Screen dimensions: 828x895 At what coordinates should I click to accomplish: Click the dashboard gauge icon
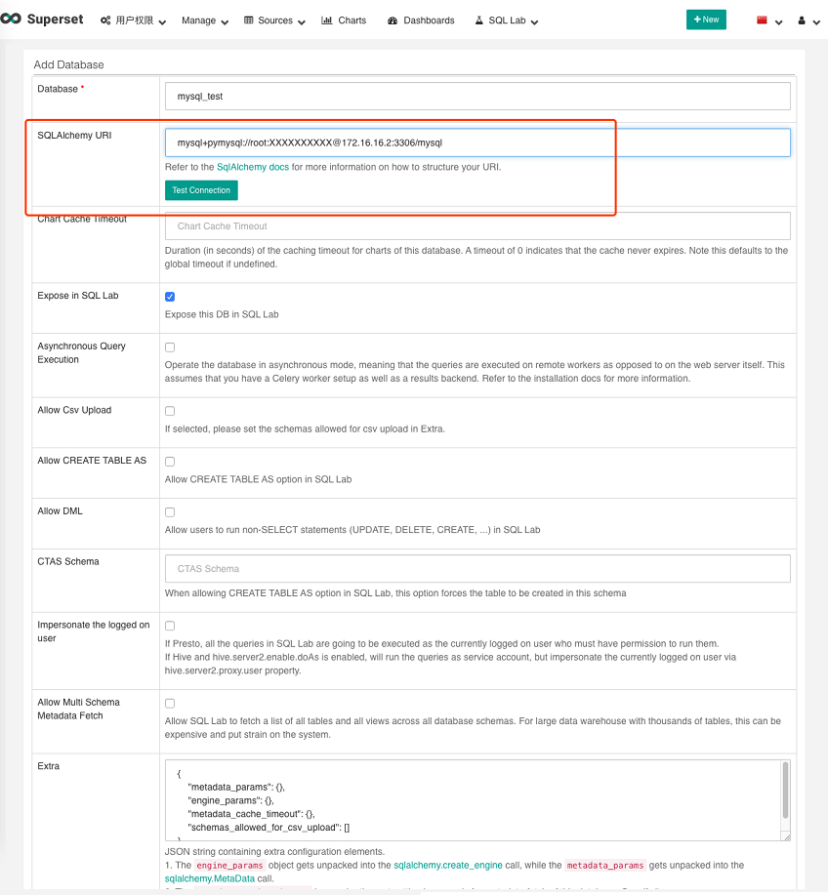[x=393, y=20]
